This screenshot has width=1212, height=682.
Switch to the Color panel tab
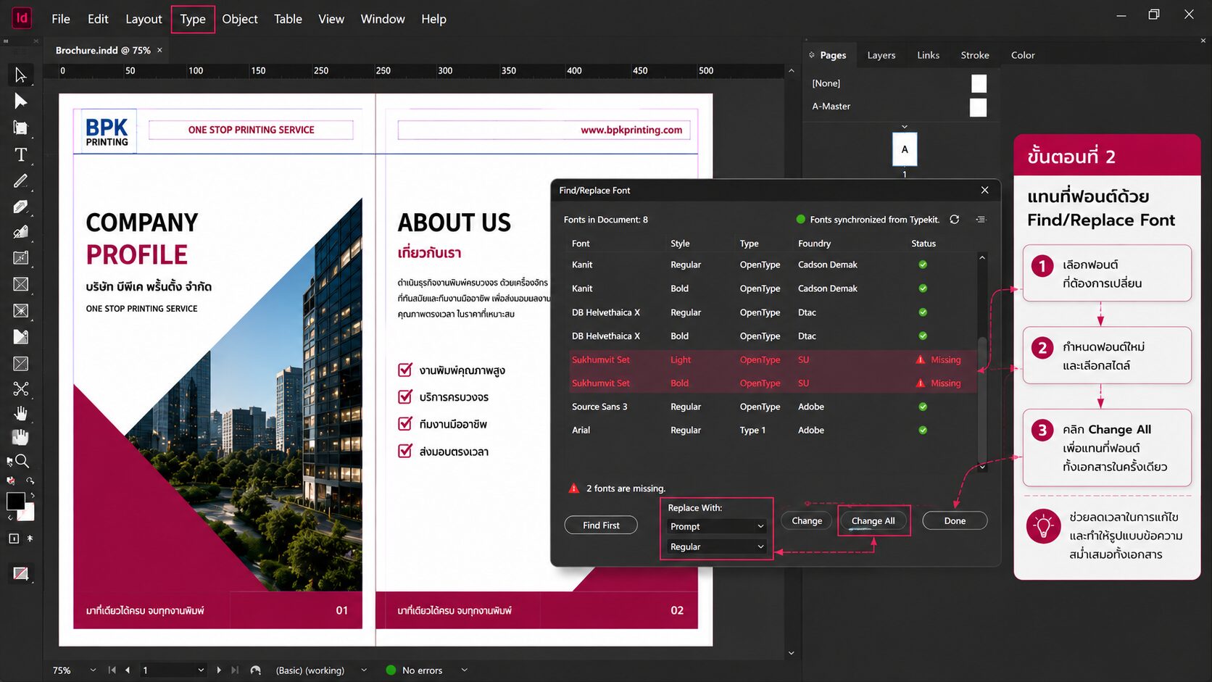point(1023,55)
